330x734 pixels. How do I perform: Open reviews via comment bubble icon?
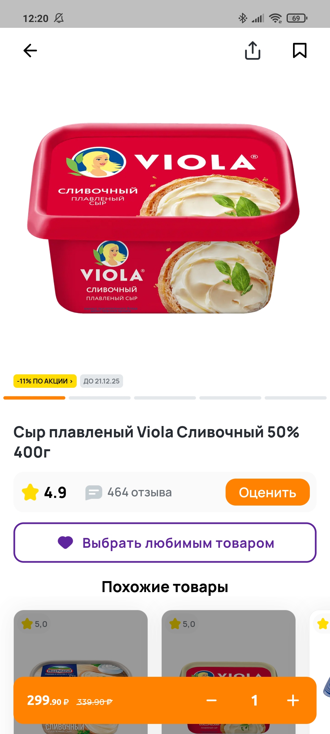click(94, 492)
